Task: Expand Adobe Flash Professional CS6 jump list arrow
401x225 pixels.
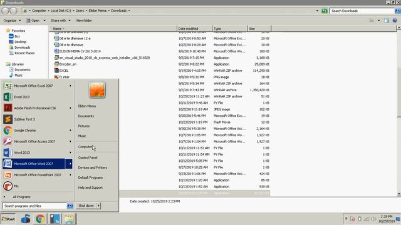Action: 70,108
